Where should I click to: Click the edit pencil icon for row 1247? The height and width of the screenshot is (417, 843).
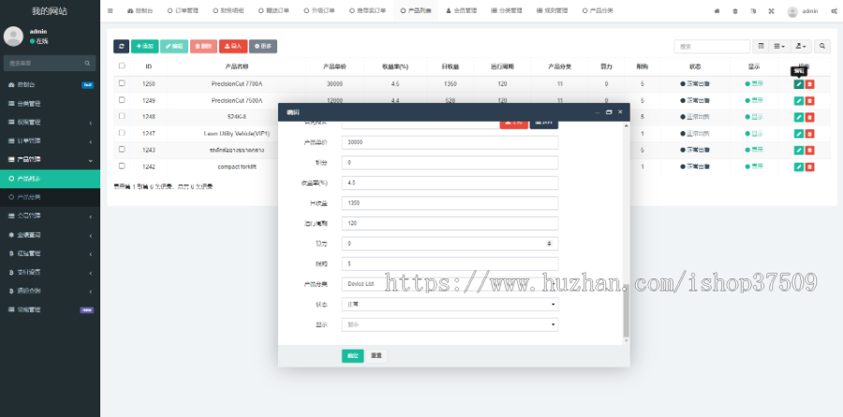[x=799, y=133]
